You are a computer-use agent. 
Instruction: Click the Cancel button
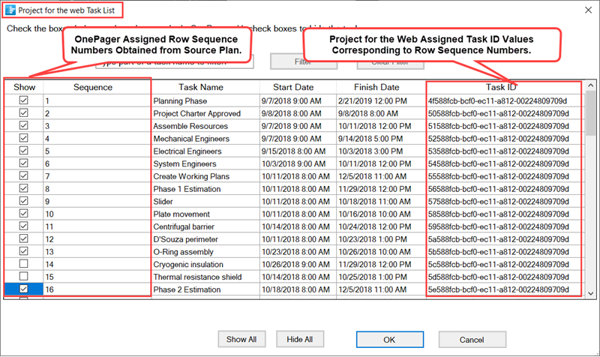click(472, 340)
